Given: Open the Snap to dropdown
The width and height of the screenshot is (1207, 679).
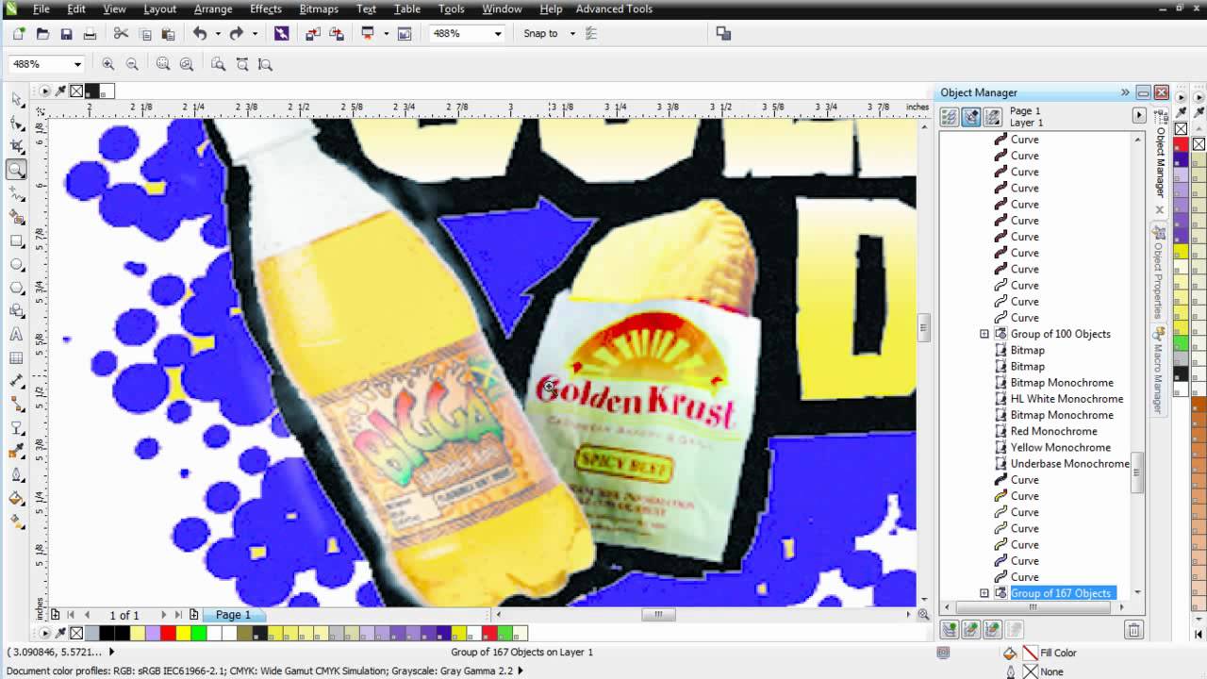Looking at the screenshot, I should (572, 34).
